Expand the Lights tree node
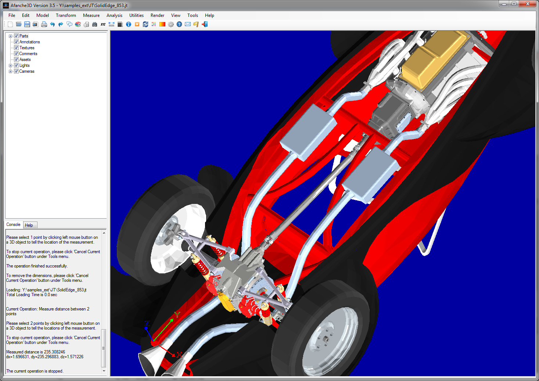 pos(10,65)
